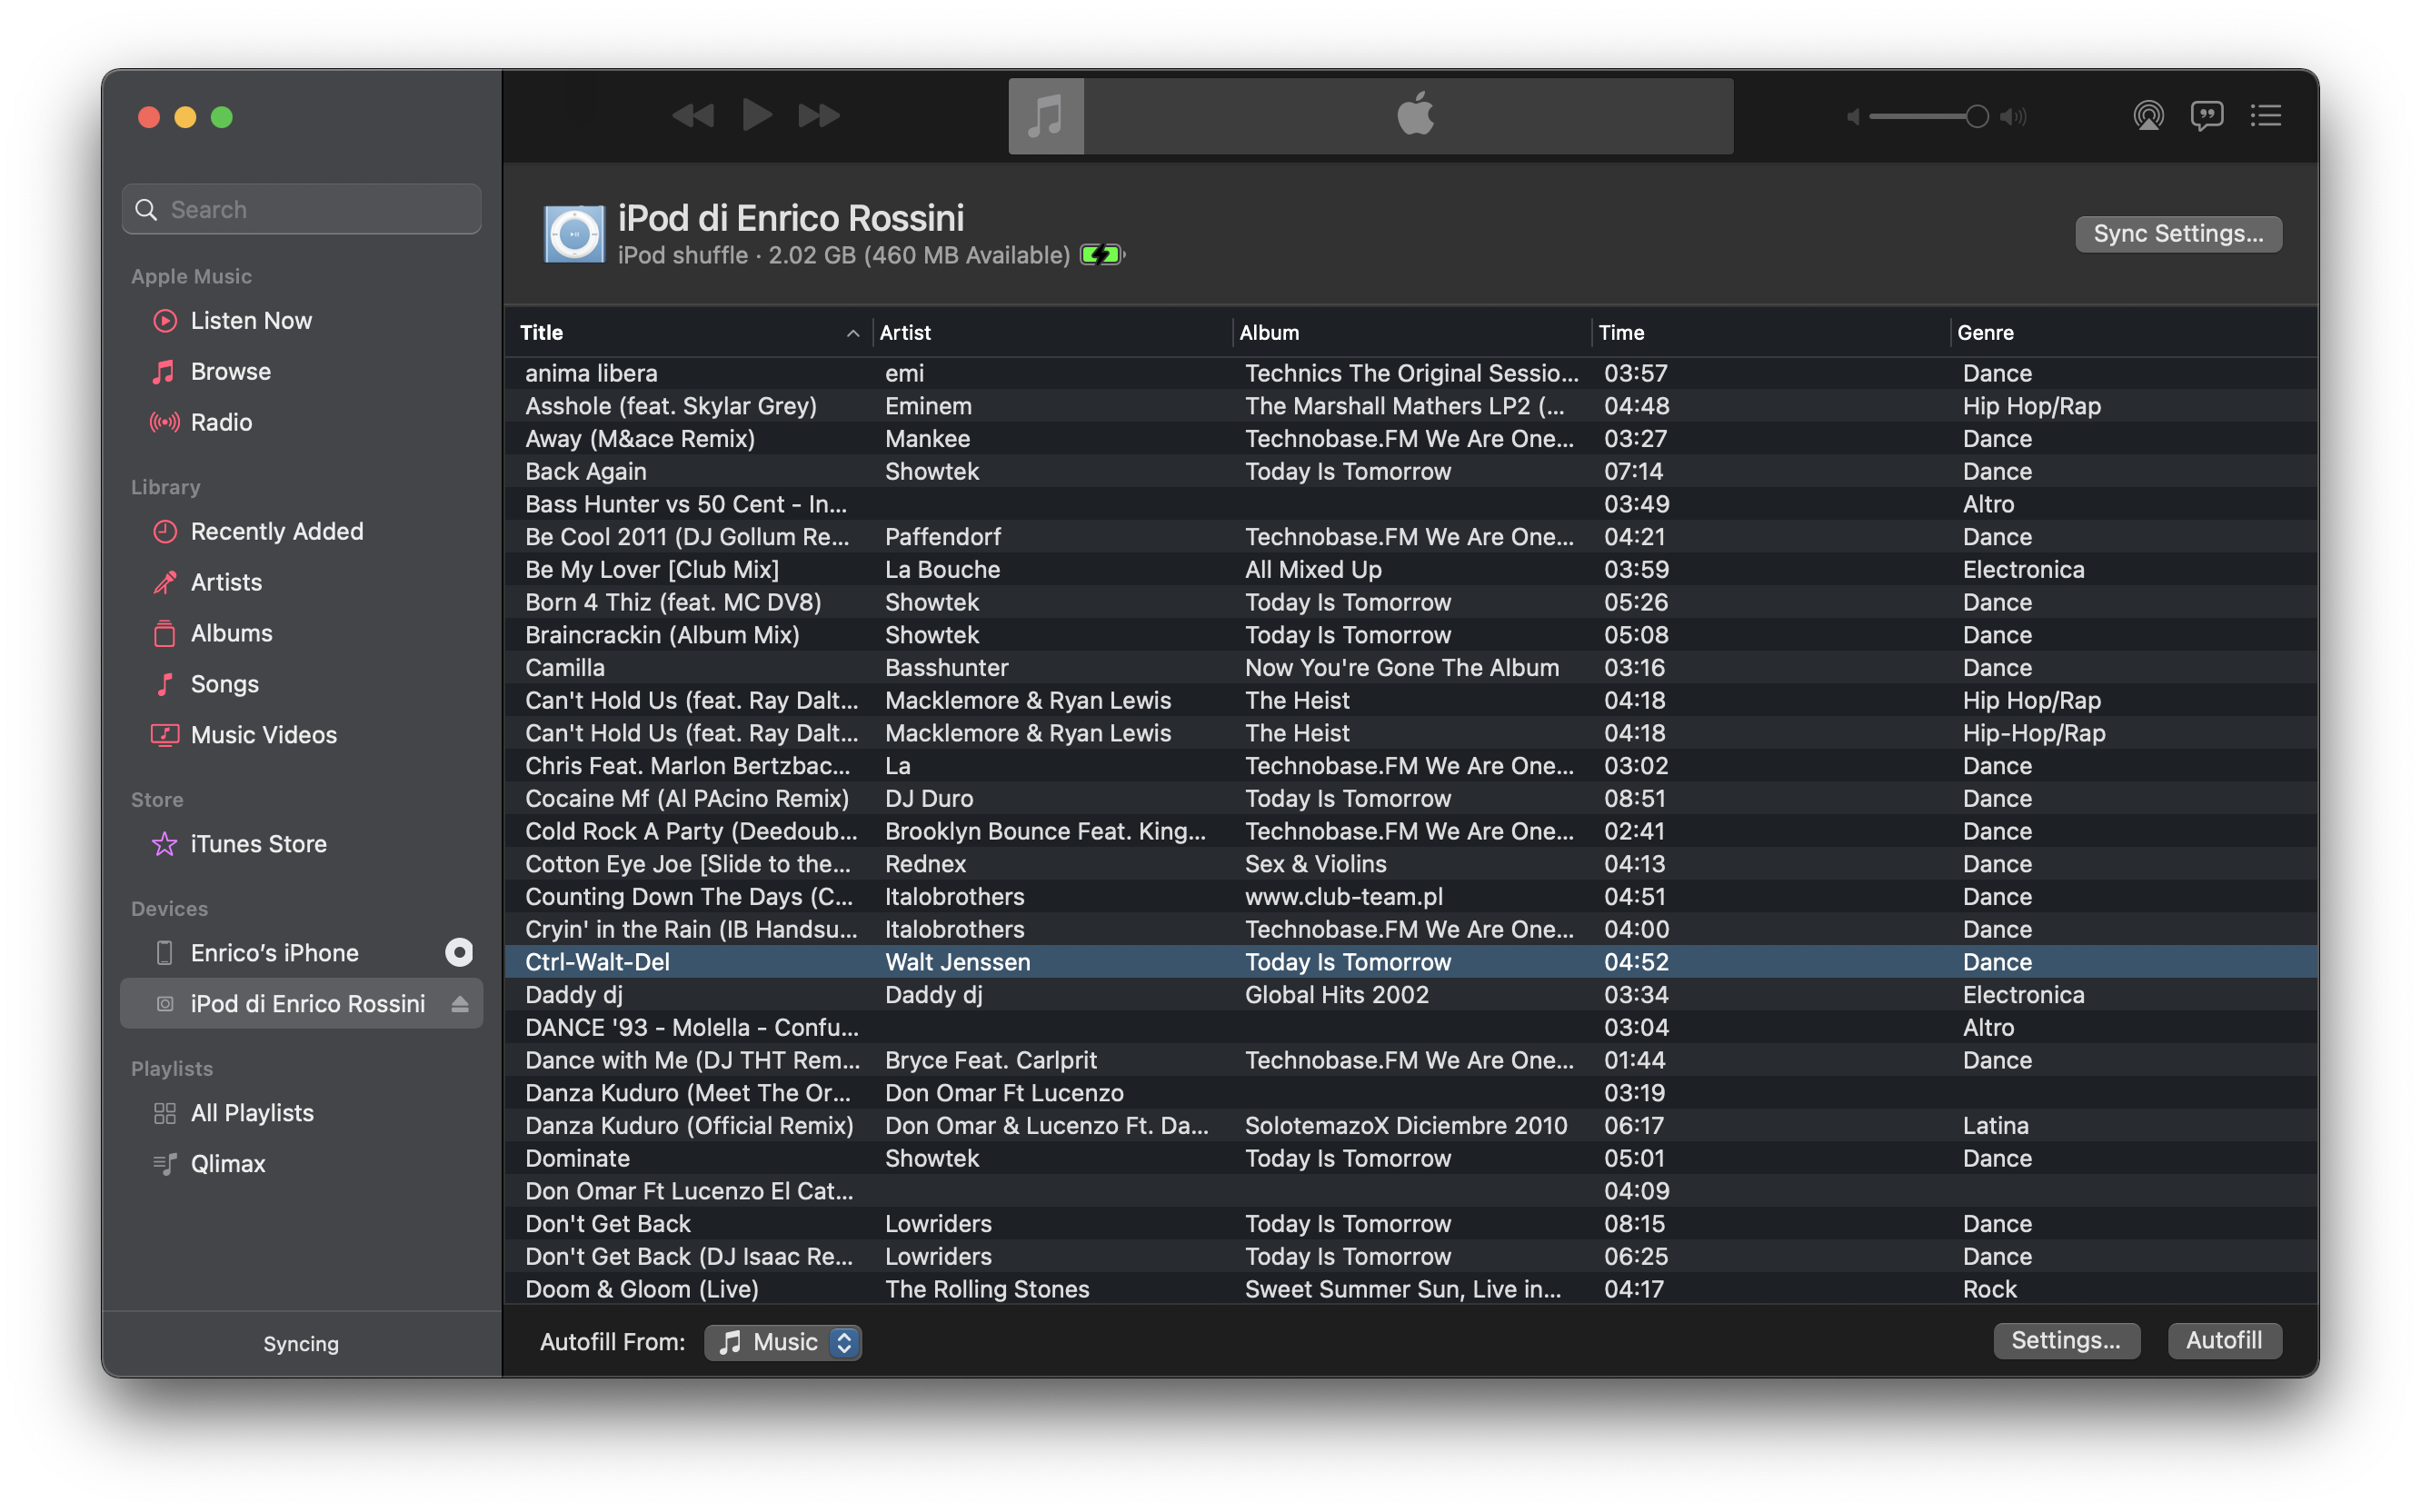Skip to next track with fast-forward
The height and width of the screenshot is (1512, 2421).
pos(818,116)
